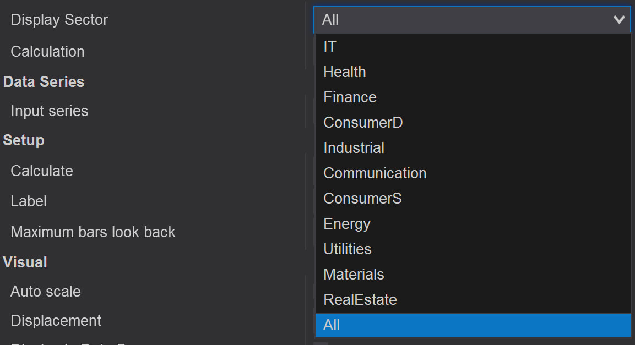Click "Input series" under Data Series
Viewport: 635px width, 345px height.
(x=49, y=111)
